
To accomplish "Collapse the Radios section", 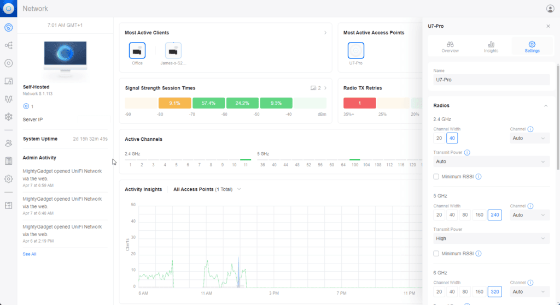I will (x=545, y=105).
